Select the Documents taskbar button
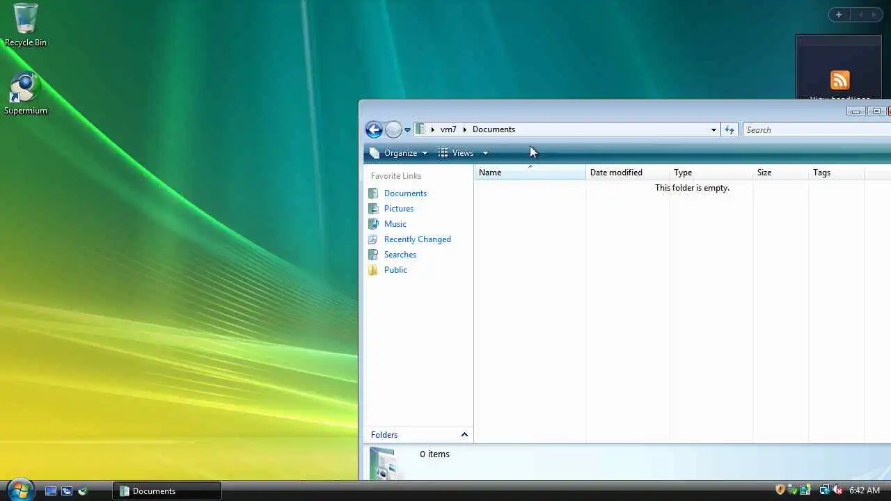The height and width of the screenshot is (501, 891). tap(167, 491)
